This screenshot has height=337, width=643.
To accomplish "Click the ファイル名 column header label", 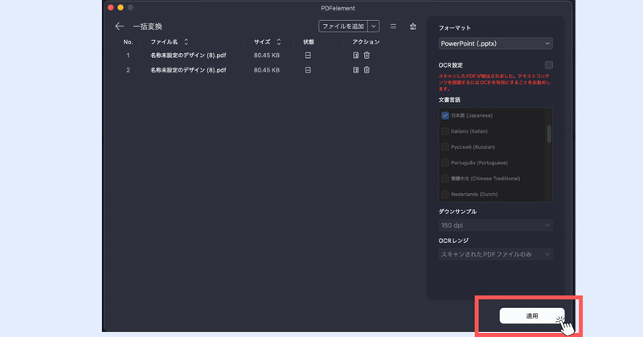I will (x=164, y=42).
